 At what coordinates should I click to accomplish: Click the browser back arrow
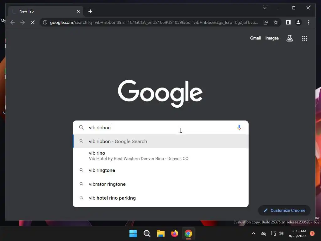pos(13,22)
